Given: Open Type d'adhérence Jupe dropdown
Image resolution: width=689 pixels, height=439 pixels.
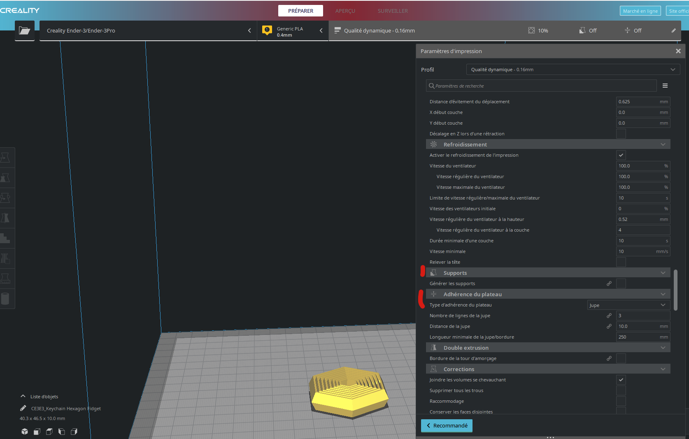Looking at the screenshot, I should click(x=628, y=305).
